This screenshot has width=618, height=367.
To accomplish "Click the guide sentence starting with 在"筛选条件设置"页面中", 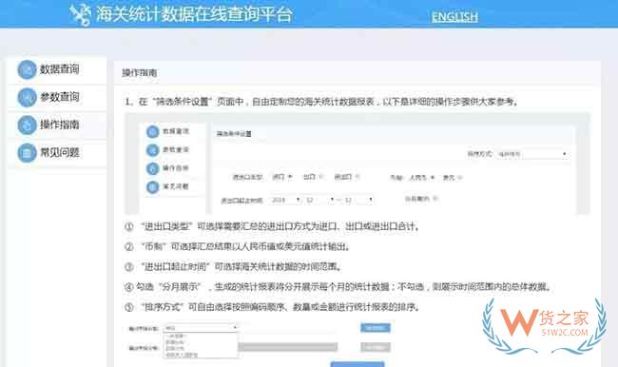I will tap(321, 102).
